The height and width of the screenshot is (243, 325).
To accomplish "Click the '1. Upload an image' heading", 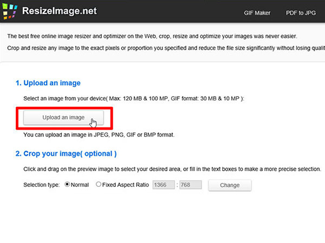I will click(x=48, y=83).
